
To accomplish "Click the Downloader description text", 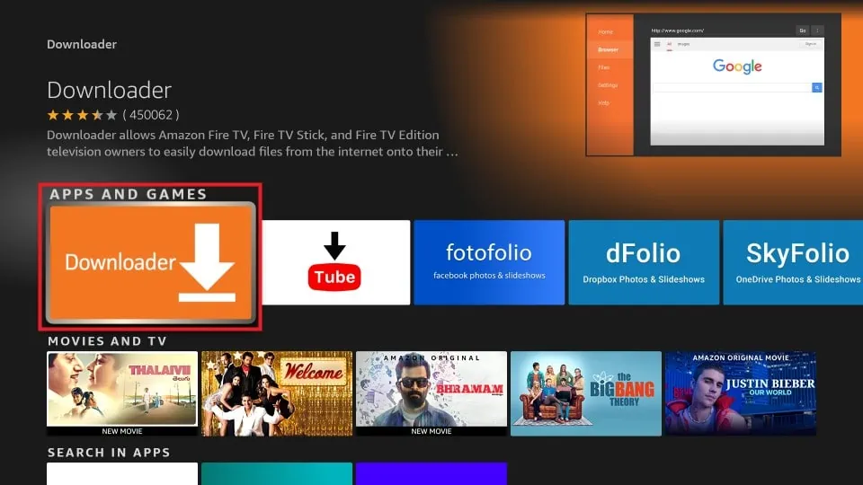I will click(x=252, y=143).
